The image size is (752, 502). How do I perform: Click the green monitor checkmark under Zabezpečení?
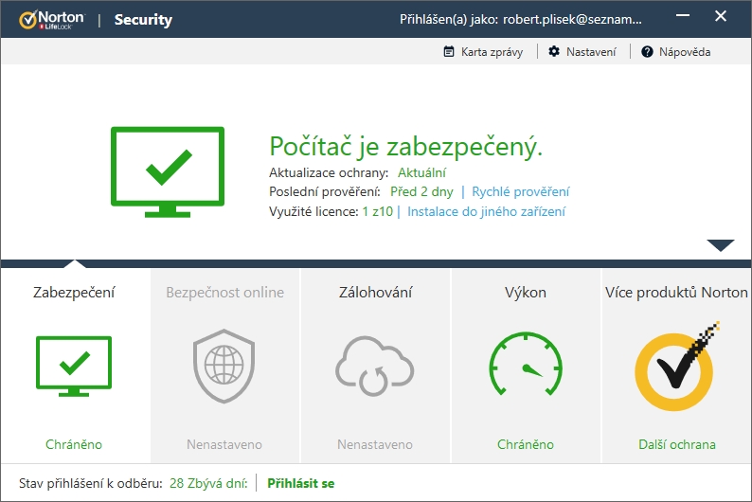[x=74, y=366]
